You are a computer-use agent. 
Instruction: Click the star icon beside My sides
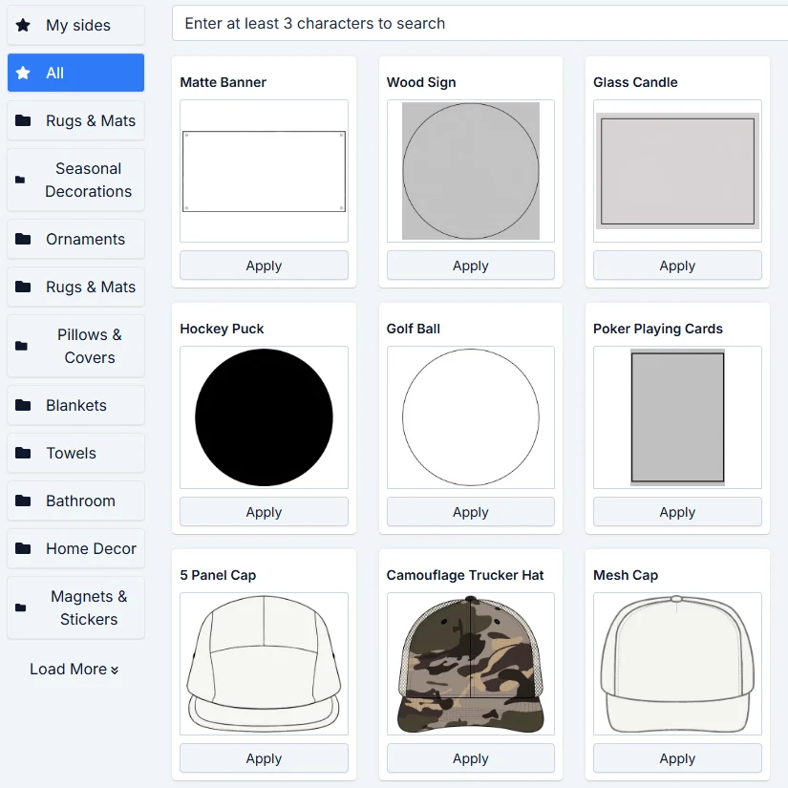pyautogui.click(x=23, y=25)
